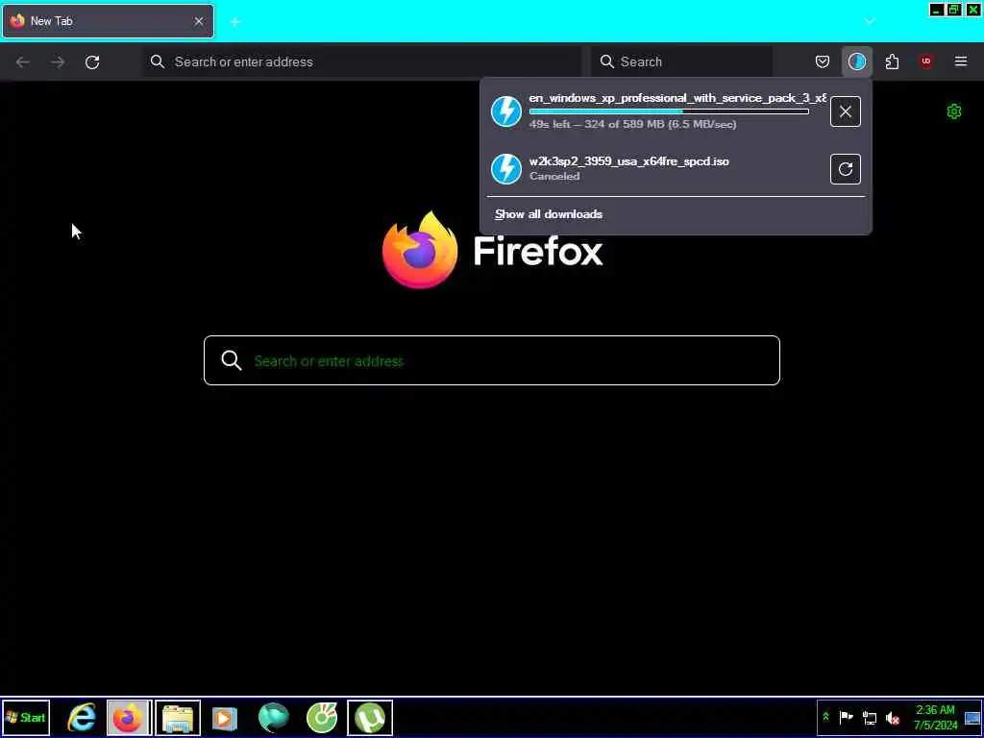Open the uBlock Origin extension icon

926,61
